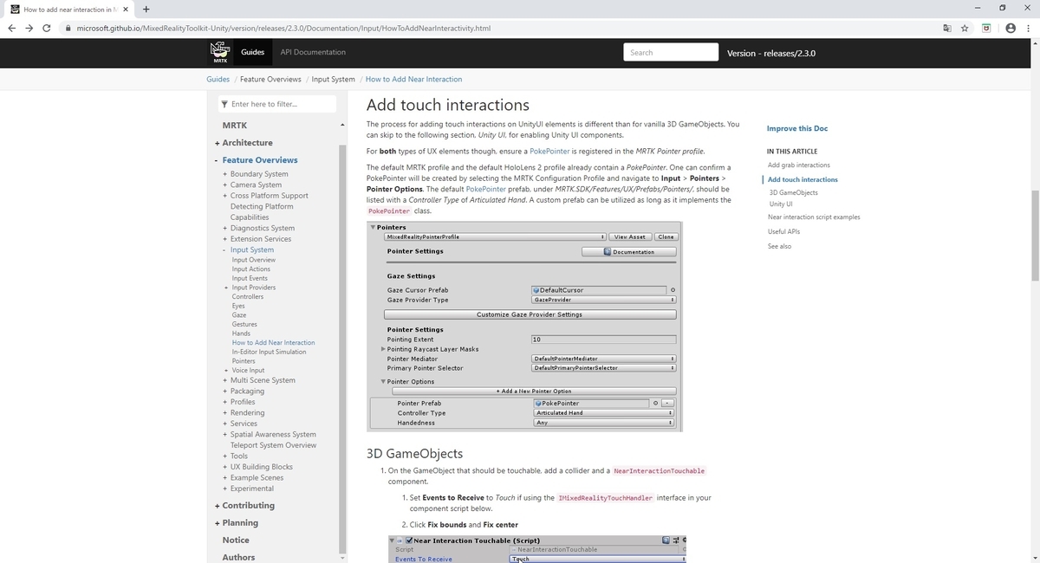
Task: Open Input Events page
Action: click(250, 278)
